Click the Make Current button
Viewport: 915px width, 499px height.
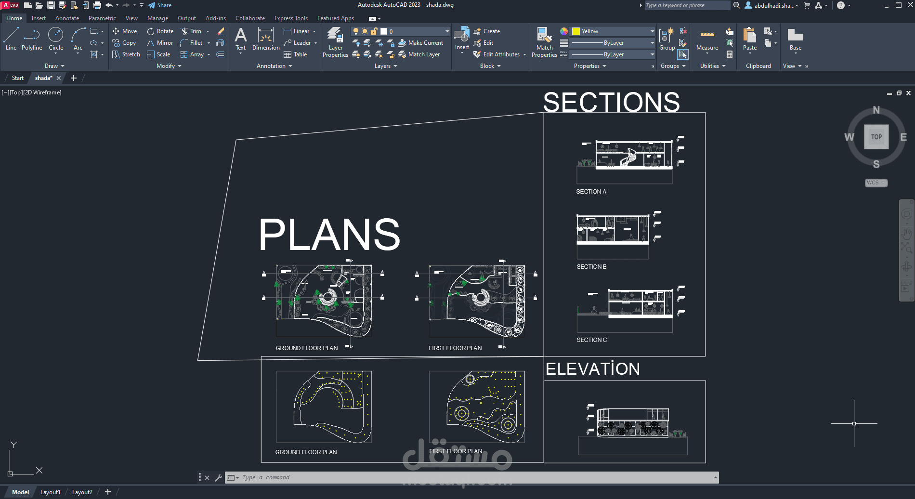click(x=421, y=43)
